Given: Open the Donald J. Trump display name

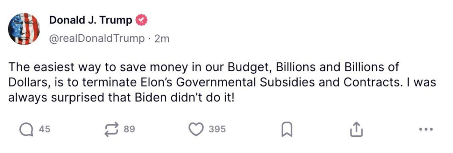Looking at the screenshot, I should click(91, 20).
